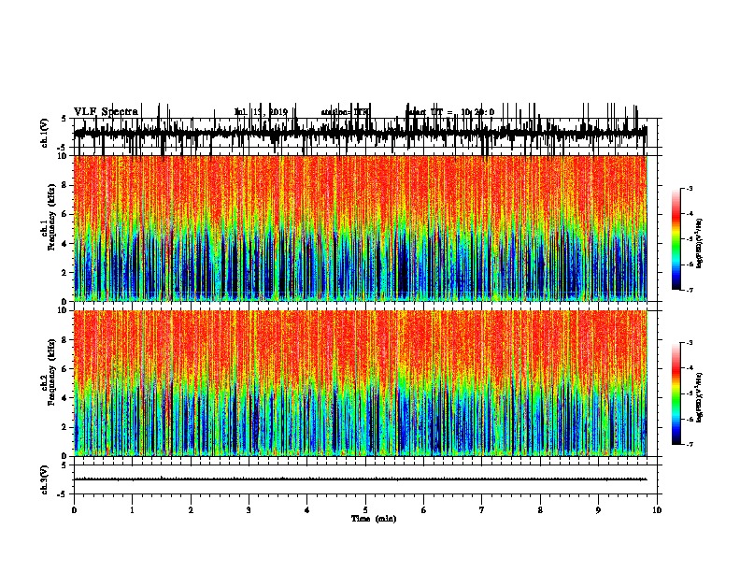
Task: Click the 2019 date label in the header
Action: 261,112
